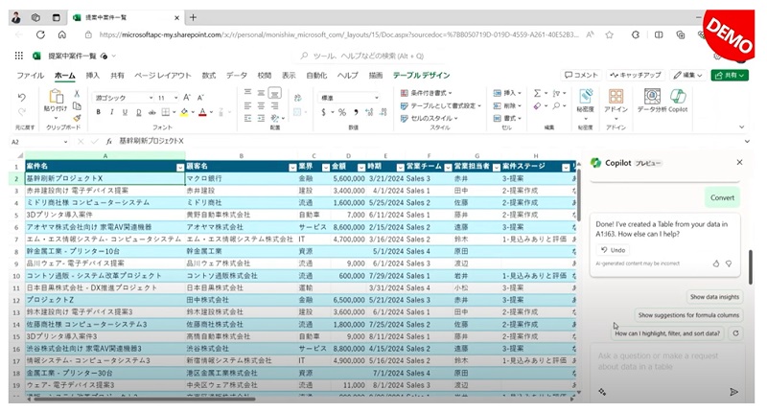Click the Currency dollar sign icon
767x412 pixels.
pos(323,112)
